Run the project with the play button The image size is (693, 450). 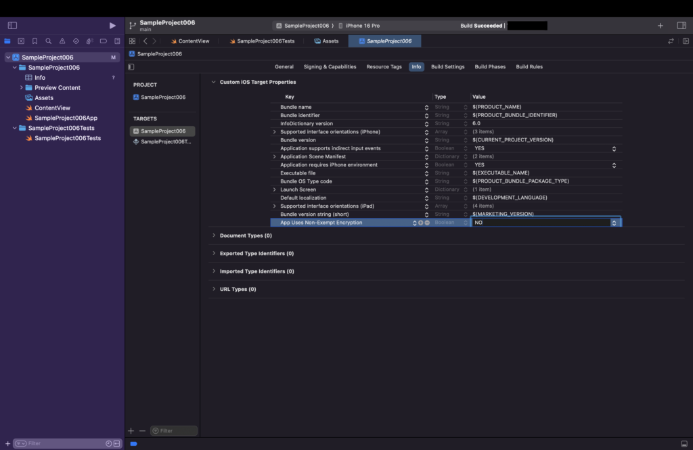(112, 26)
